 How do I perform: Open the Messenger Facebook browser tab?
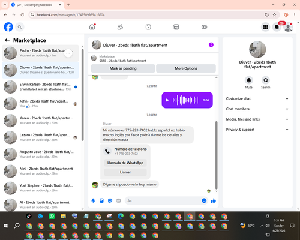click(x=36, y=5)
